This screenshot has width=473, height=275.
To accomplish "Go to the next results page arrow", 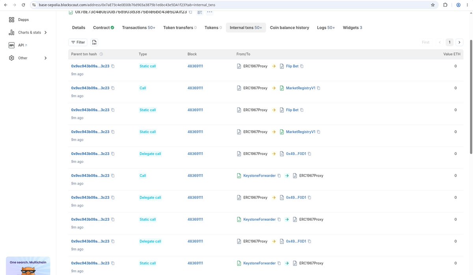I will tap(459, 42).
